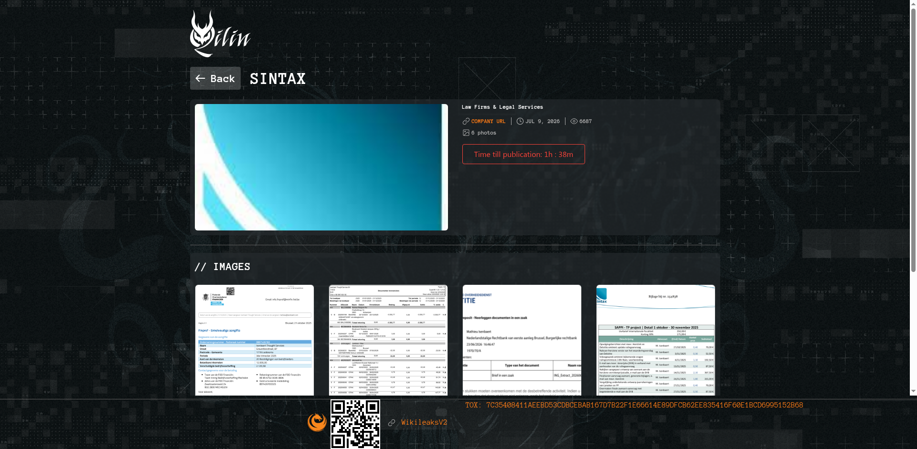Click the link icon beside WikileaksV2
The height and width of the screenshot is (449, 917).
(392, 423)
